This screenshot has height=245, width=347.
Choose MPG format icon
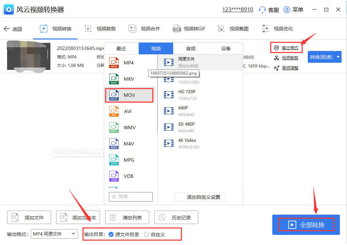point(114,160)
